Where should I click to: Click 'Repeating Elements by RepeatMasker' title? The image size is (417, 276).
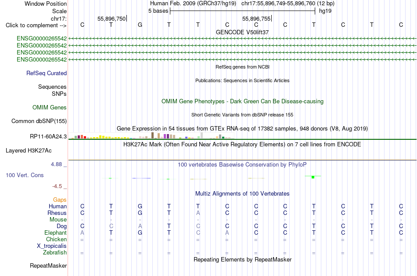pos(242,259)
